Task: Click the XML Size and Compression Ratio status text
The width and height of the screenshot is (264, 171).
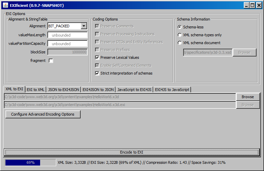Action: click(x=141, y=162)
